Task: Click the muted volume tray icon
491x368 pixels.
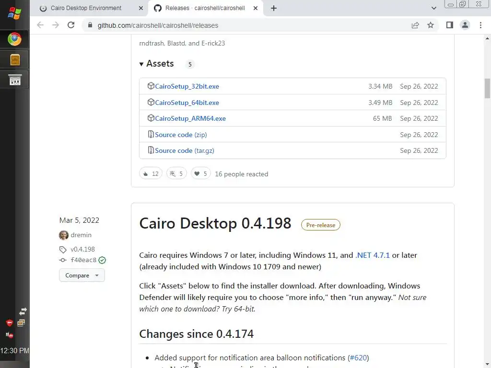Action: pos(9,335)
